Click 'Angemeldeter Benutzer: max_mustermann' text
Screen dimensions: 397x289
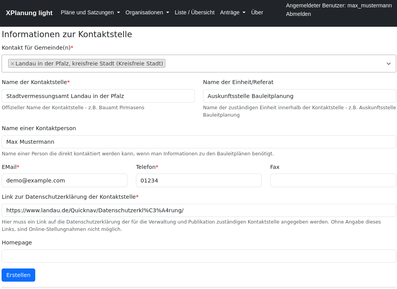click(x=339, y=5)
